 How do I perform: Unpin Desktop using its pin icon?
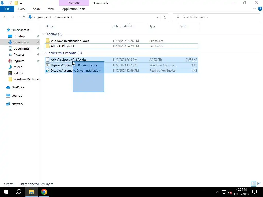pos(38,36)
